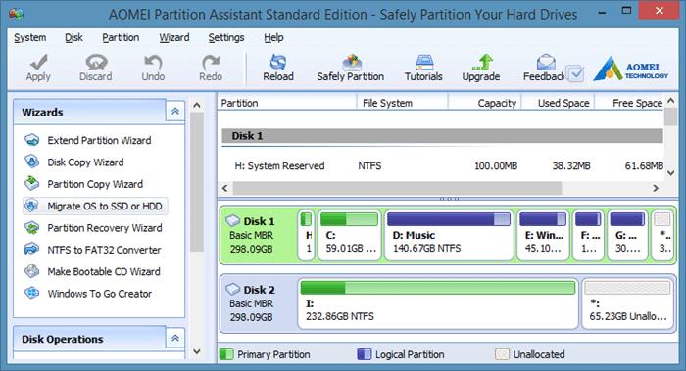
Task: Open the Partition menu
Action: tap(121, 37)
